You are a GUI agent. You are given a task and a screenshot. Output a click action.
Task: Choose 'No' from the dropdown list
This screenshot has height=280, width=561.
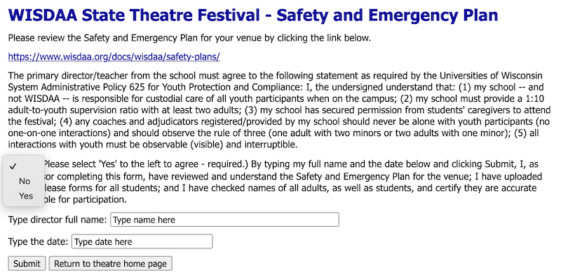24,181
